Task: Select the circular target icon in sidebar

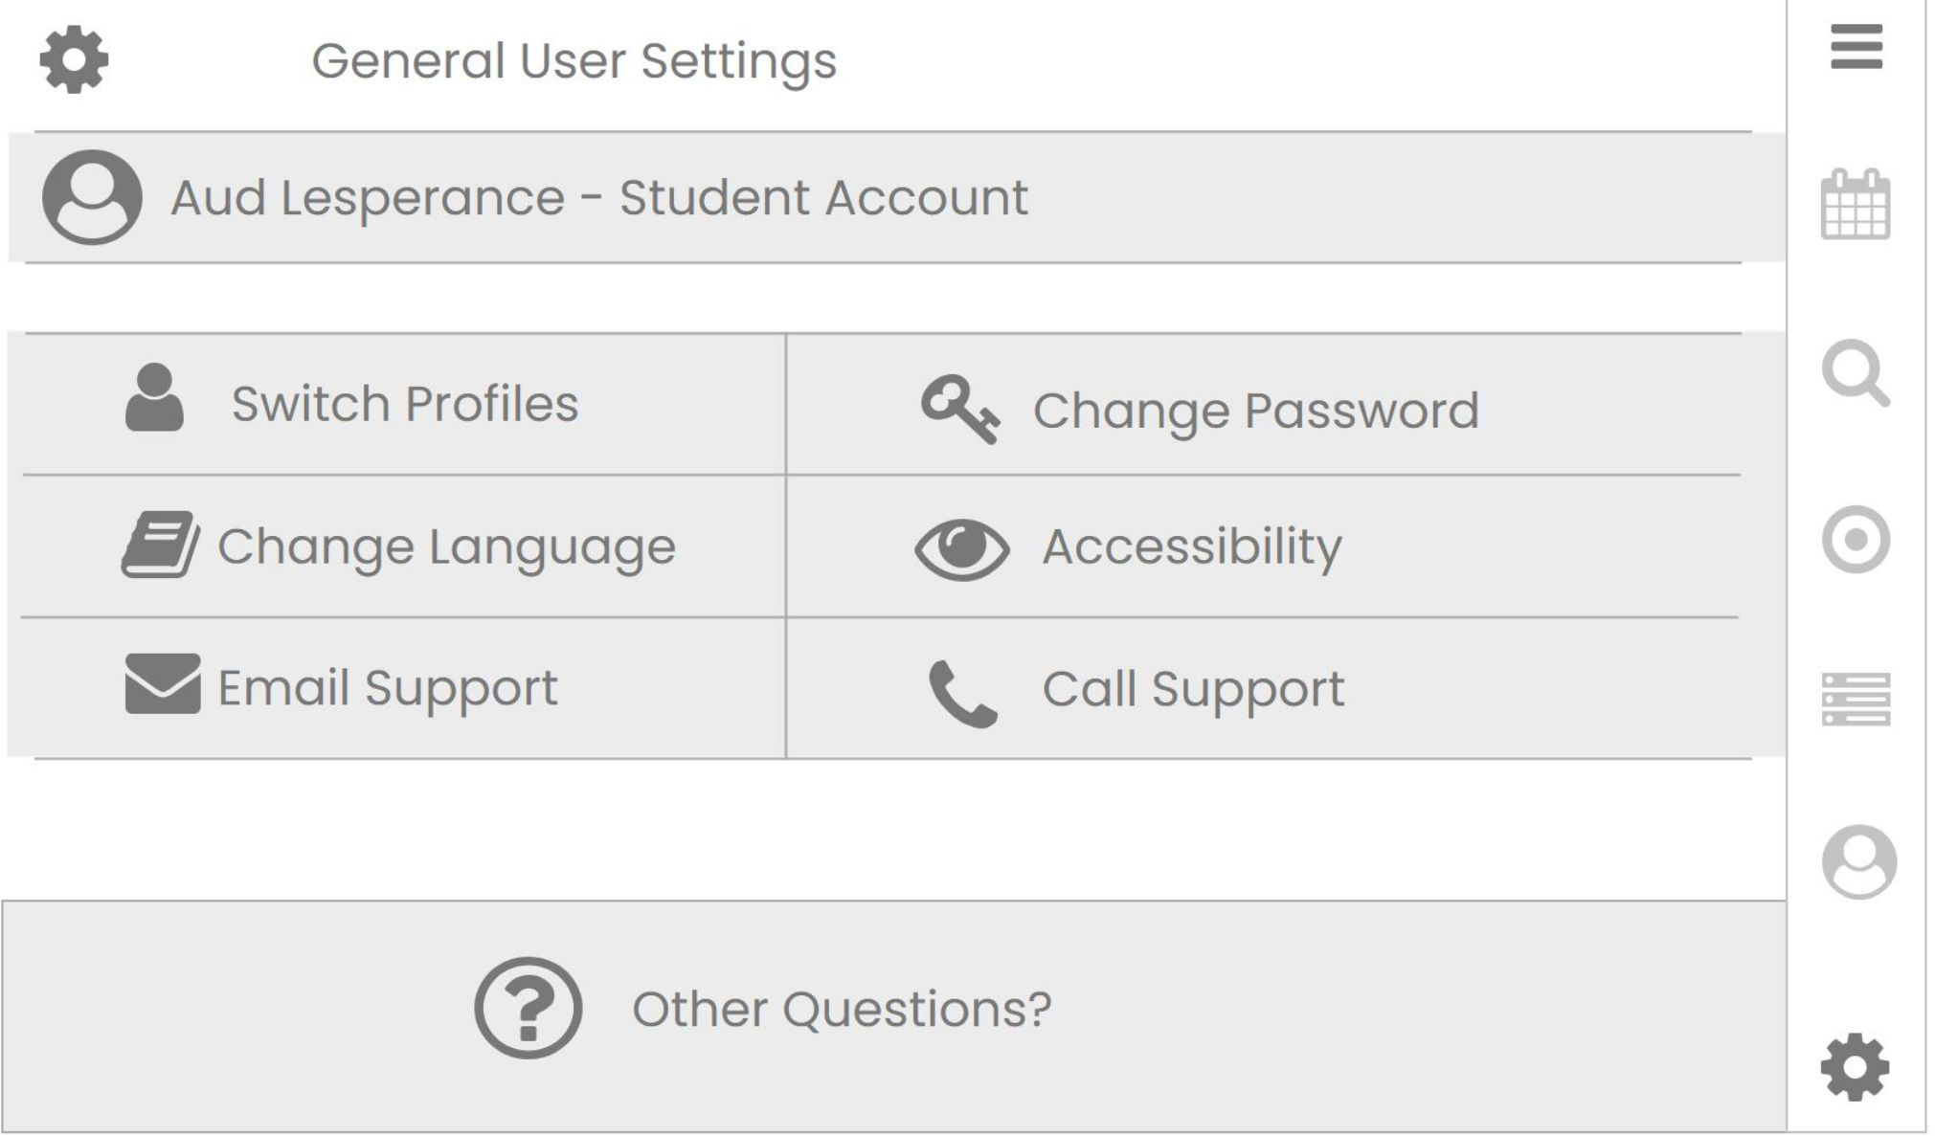Action: tap(1856, 540)
